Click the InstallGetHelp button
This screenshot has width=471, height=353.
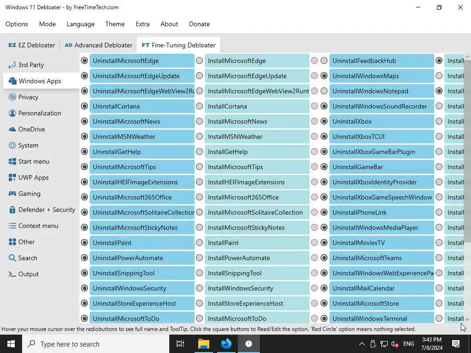[257, 152]
